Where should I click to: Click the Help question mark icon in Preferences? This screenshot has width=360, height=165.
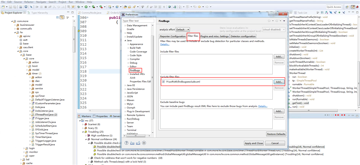click(x=126, y=143)
